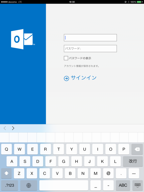Image resolution: width=144 pixels, height=192 pixels.
Task: Tap the long dash key
Action: 134,173
